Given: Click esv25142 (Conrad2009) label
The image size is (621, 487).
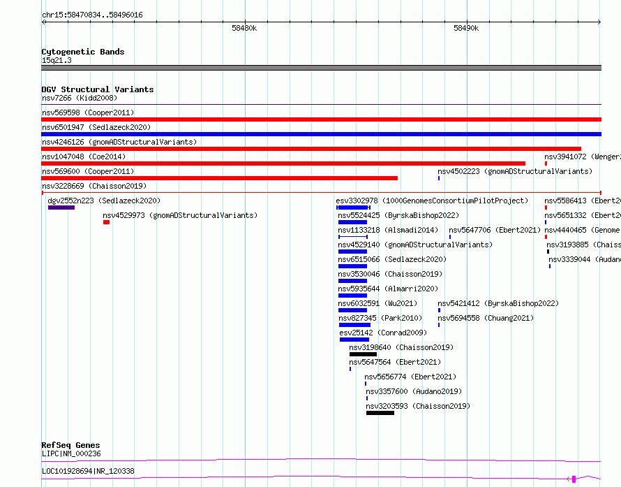Looking at the screenshot, I should point(383,333).
